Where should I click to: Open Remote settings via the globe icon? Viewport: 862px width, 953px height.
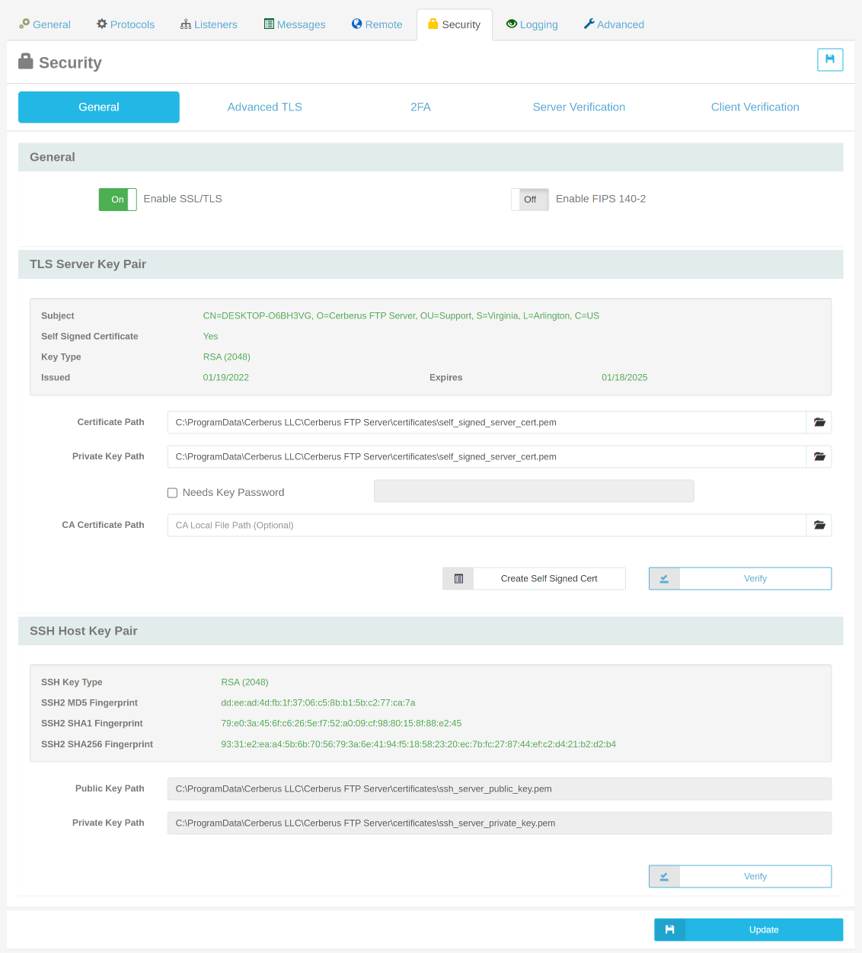pyautogui.click(x=355, y=24)
